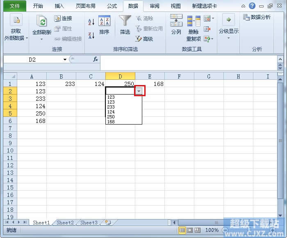This screenshot has height=238, width=287.
Task: Switch to the Review tab
Action: pyautogui.click(x=155, y=6)
